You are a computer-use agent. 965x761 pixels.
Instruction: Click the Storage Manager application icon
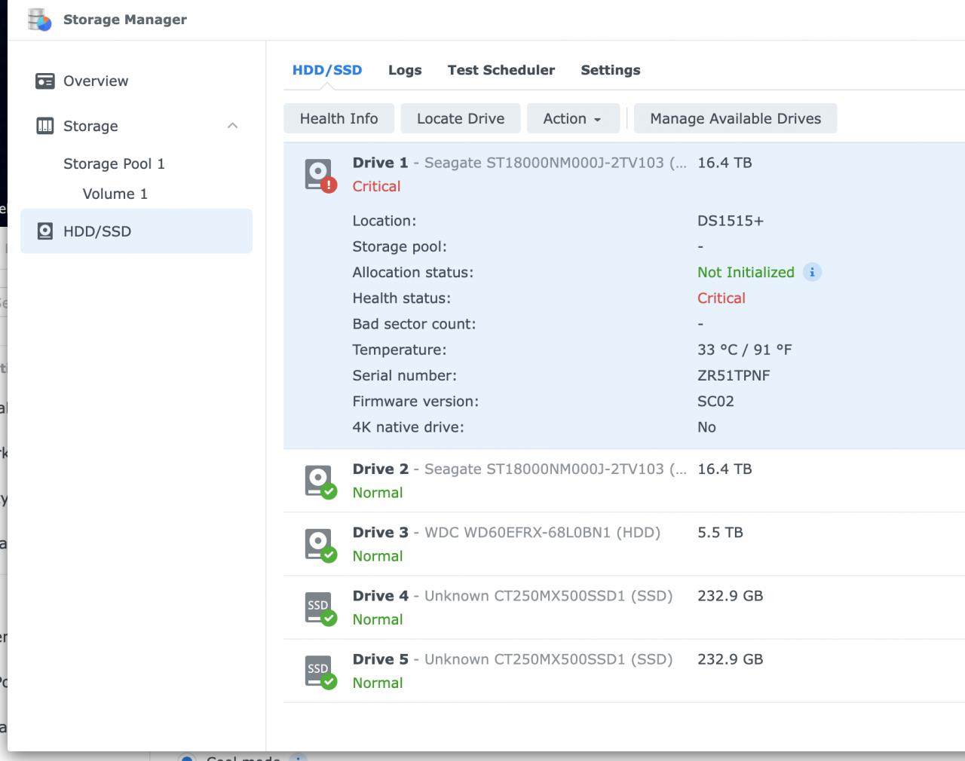click(x=39, y=20)
